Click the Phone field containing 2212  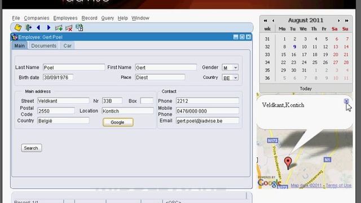point(208,101)
